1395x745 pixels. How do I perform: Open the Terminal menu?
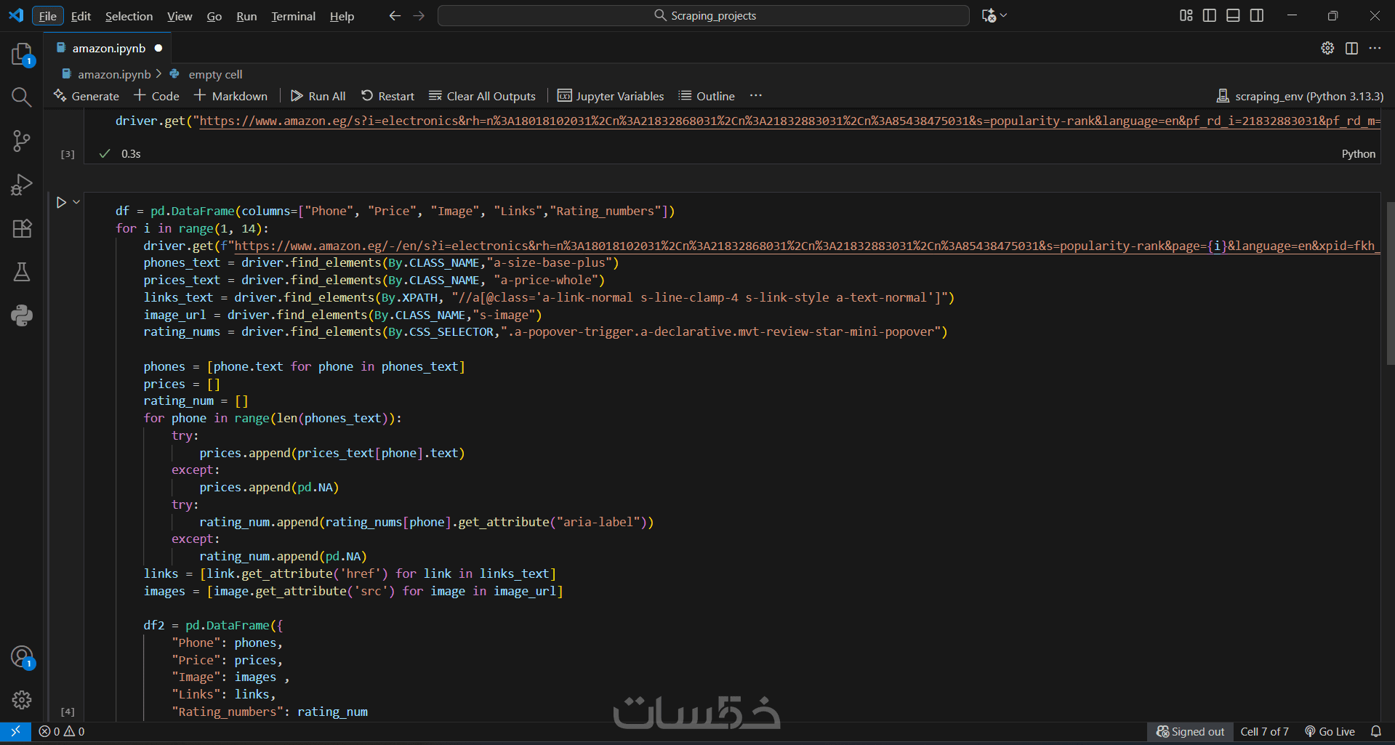coord(293,16)
